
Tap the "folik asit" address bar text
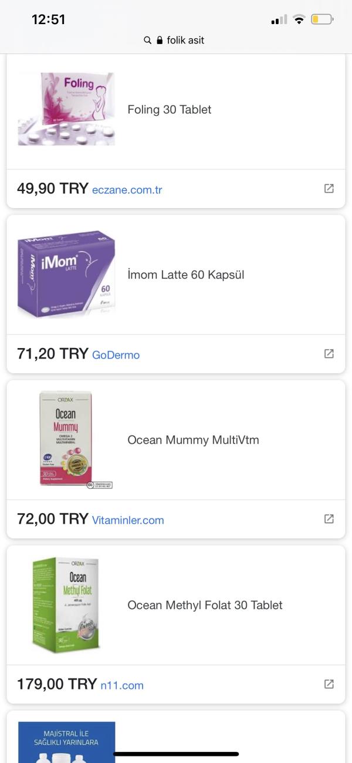point(185,40)
